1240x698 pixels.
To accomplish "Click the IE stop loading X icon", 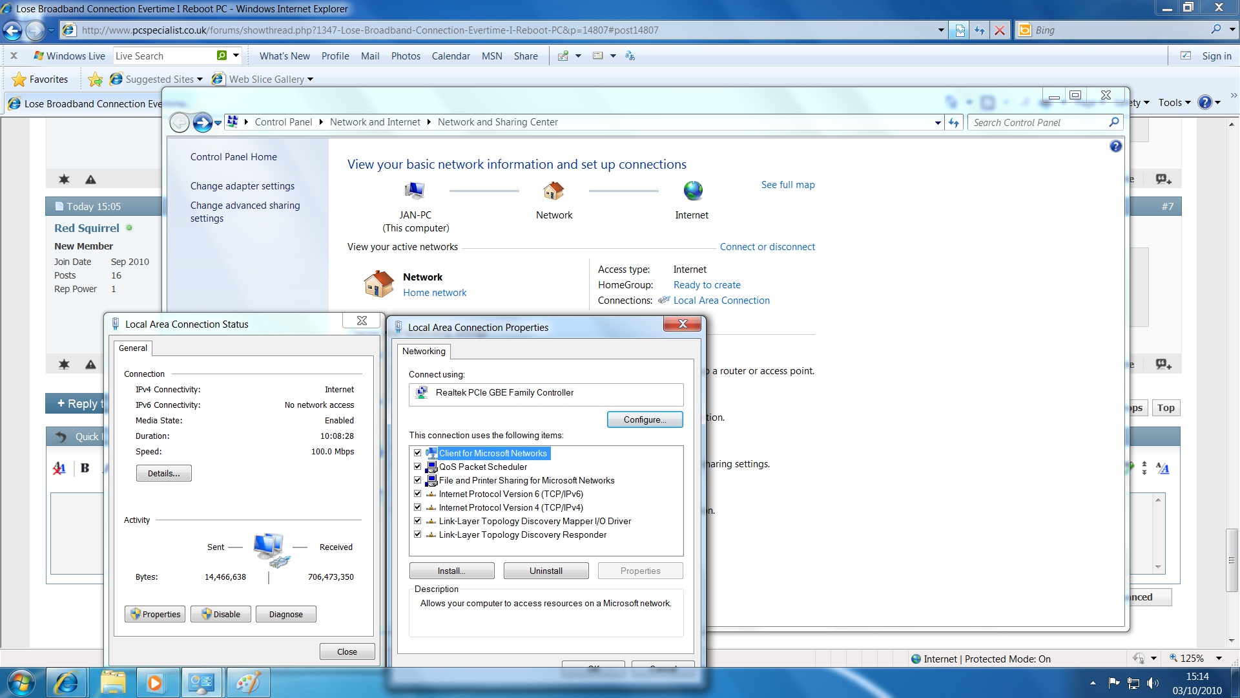I will pos(999,30).
